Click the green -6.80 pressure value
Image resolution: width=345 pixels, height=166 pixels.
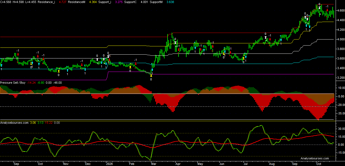41,83
